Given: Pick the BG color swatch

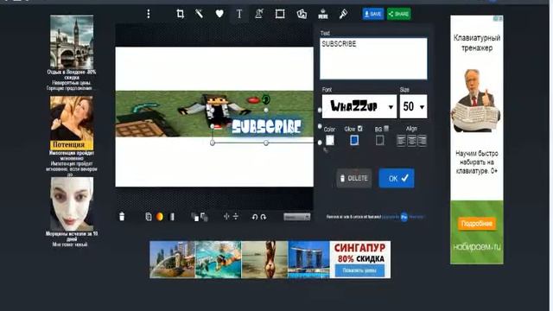Looking at the screenshot, I should (x=379, y=140).
